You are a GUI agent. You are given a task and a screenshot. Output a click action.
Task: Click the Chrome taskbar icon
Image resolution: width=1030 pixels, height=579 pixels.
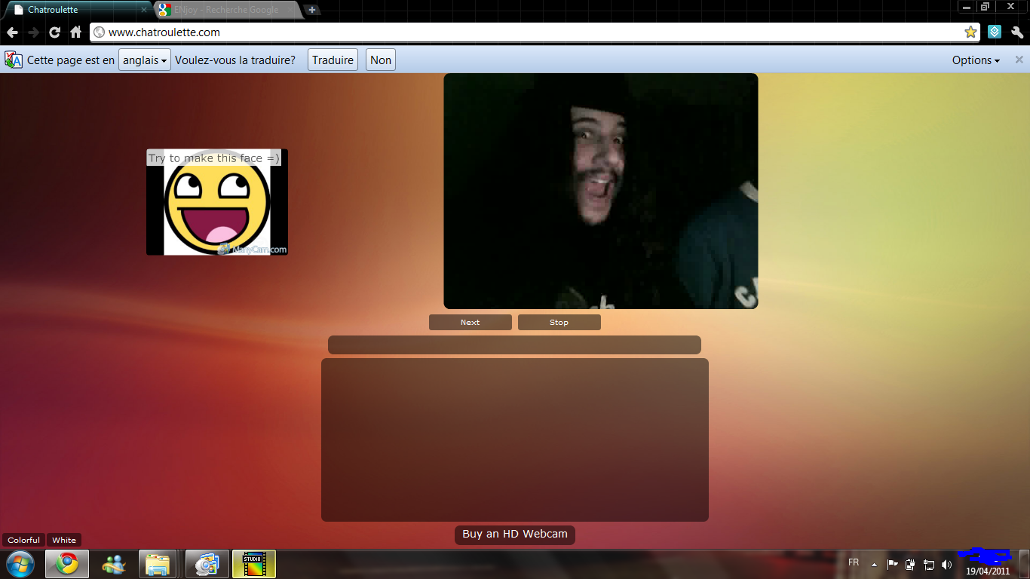[67, 564]
